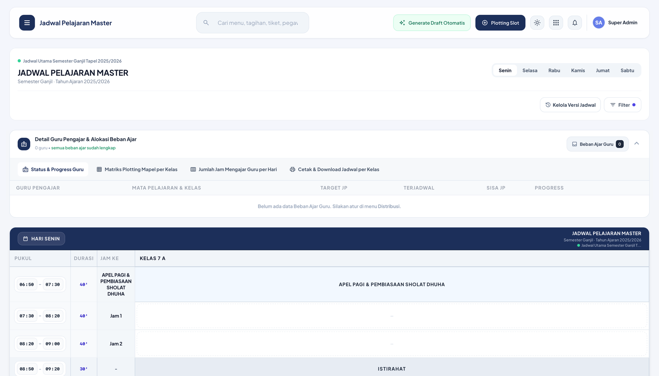Image resolution: width=659 pixels, height=376 pixels.
Task: Switch to the Kamis day tab
Action: pyautogui.click(x=578, y=70)
